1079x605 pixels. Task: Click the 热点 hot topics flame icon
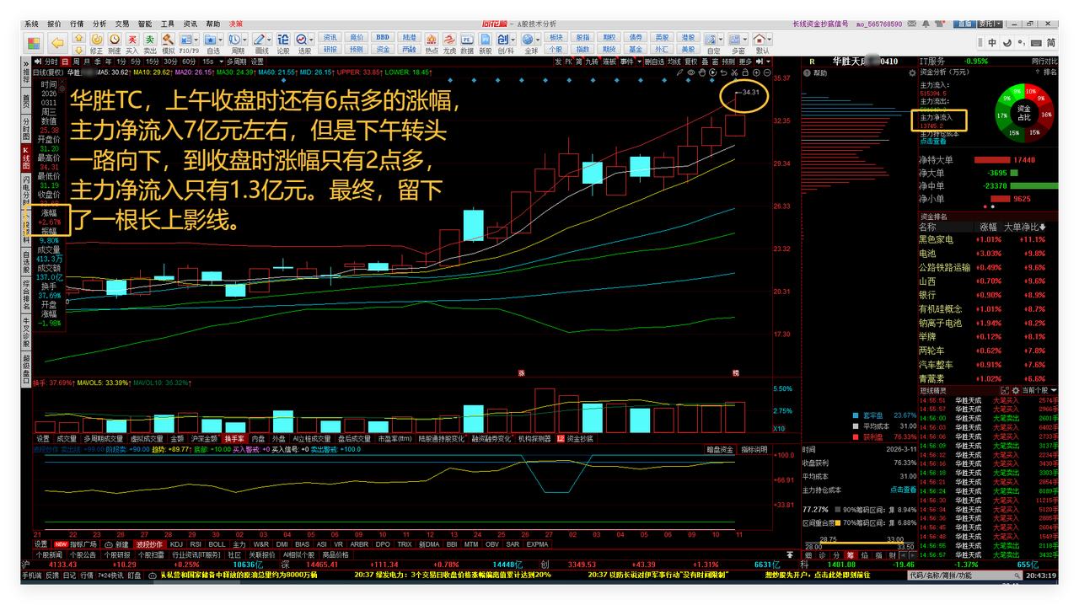[x=430, y=38]
